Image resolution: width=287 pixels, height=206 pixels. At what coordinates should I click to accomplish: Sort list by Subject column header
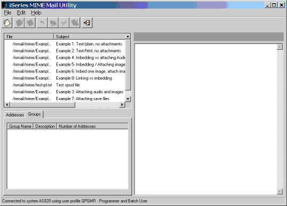(89, 37)
